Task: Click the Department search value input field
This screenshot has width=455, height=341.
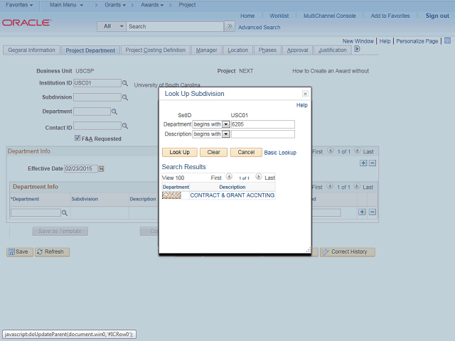Action: tap(262, 124)
